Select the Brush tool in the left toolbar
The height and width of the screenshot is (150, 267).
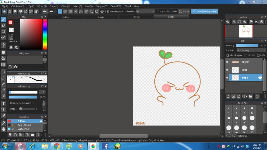3,19
